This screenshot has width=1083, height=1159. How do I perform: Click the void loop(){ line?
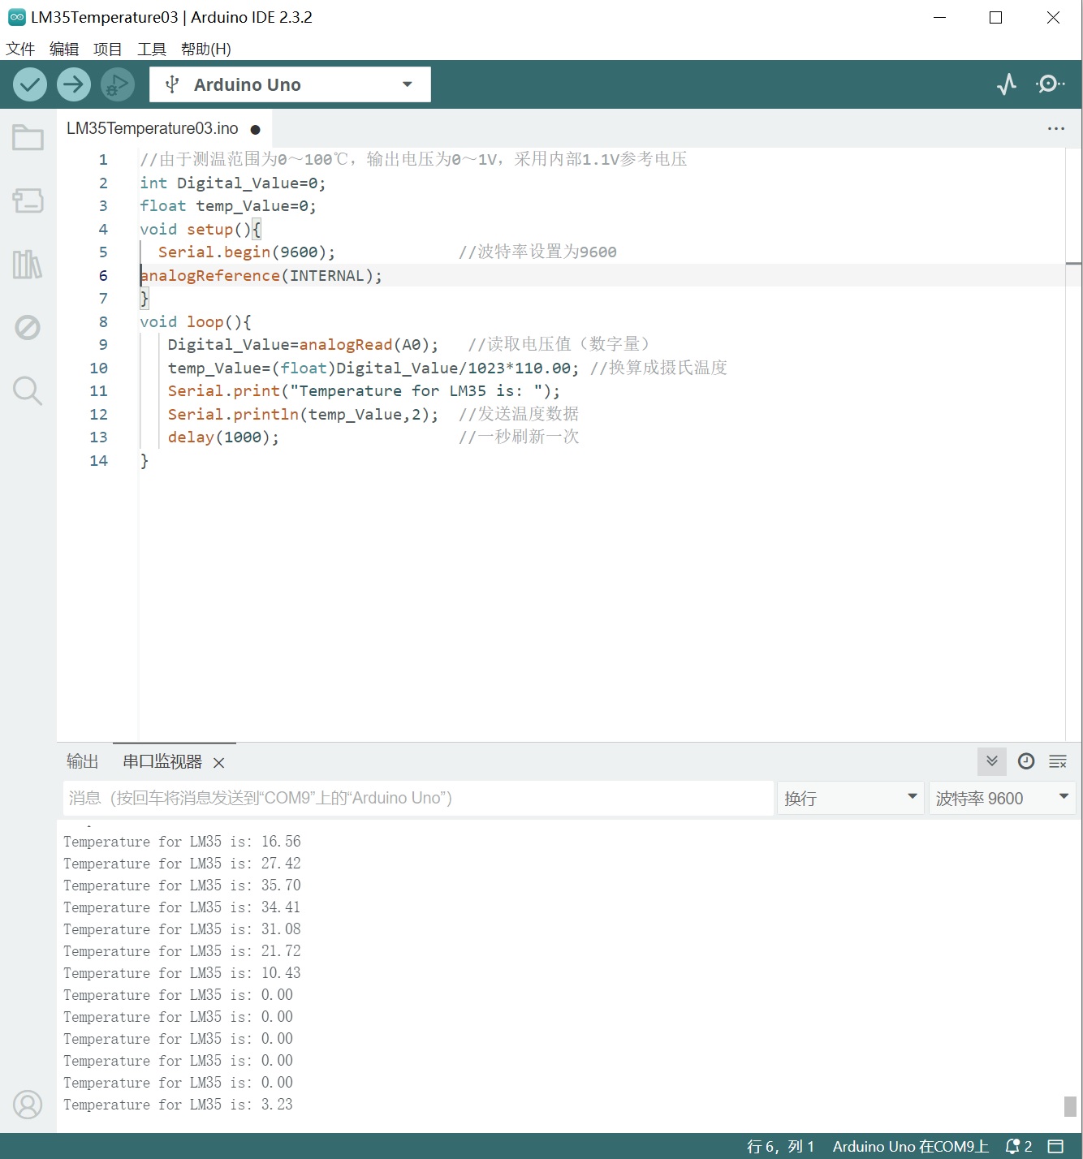tap(196, 321)
